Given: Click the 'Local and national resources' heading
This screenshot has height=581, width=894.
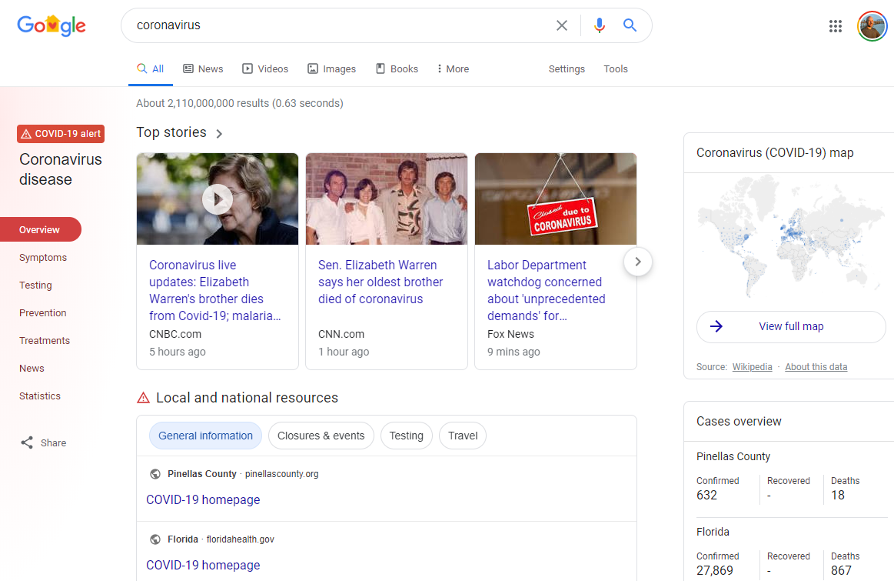Looking at the screenshot, I should pos(247,398).
